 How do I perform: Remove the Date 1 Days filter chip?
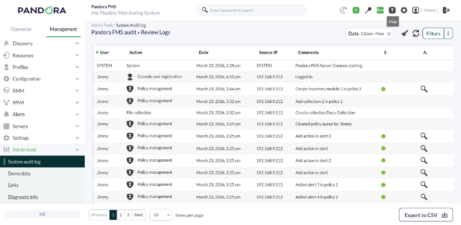(388, 34)
